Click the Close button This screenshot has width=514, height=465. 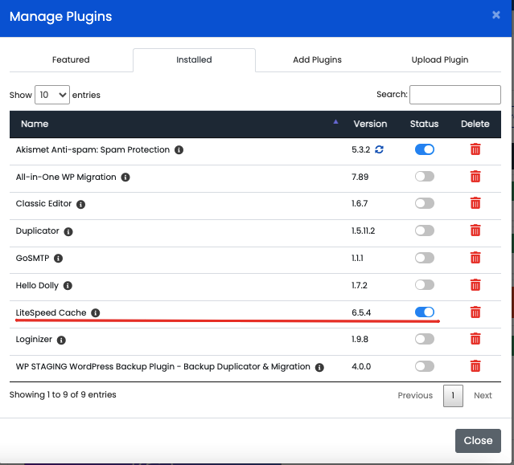click(478, 440)
